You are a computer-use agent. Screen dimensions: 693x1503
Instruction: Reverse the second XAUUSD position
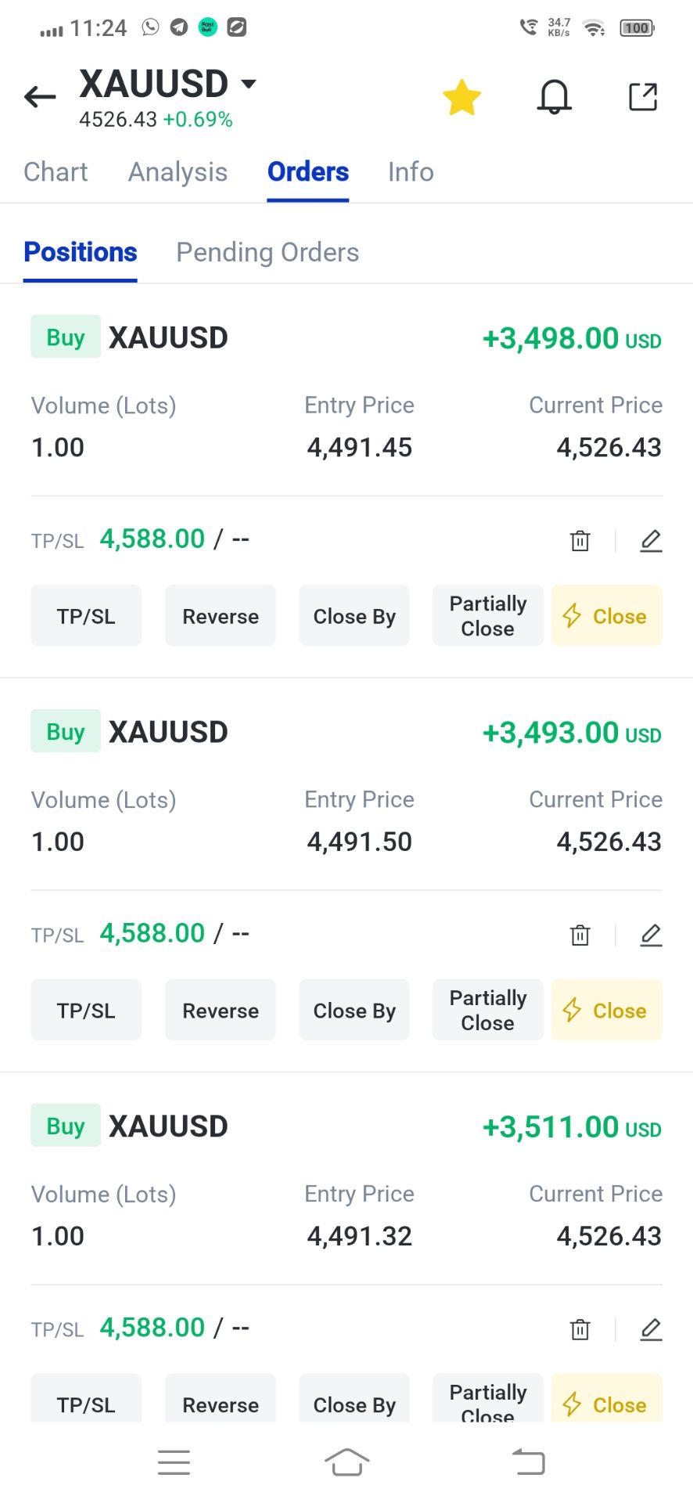pos(221,1011)
